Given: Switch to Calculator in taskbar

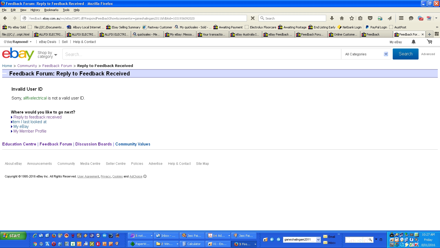Looking at the screenshot, I should (x=192, y=244).
